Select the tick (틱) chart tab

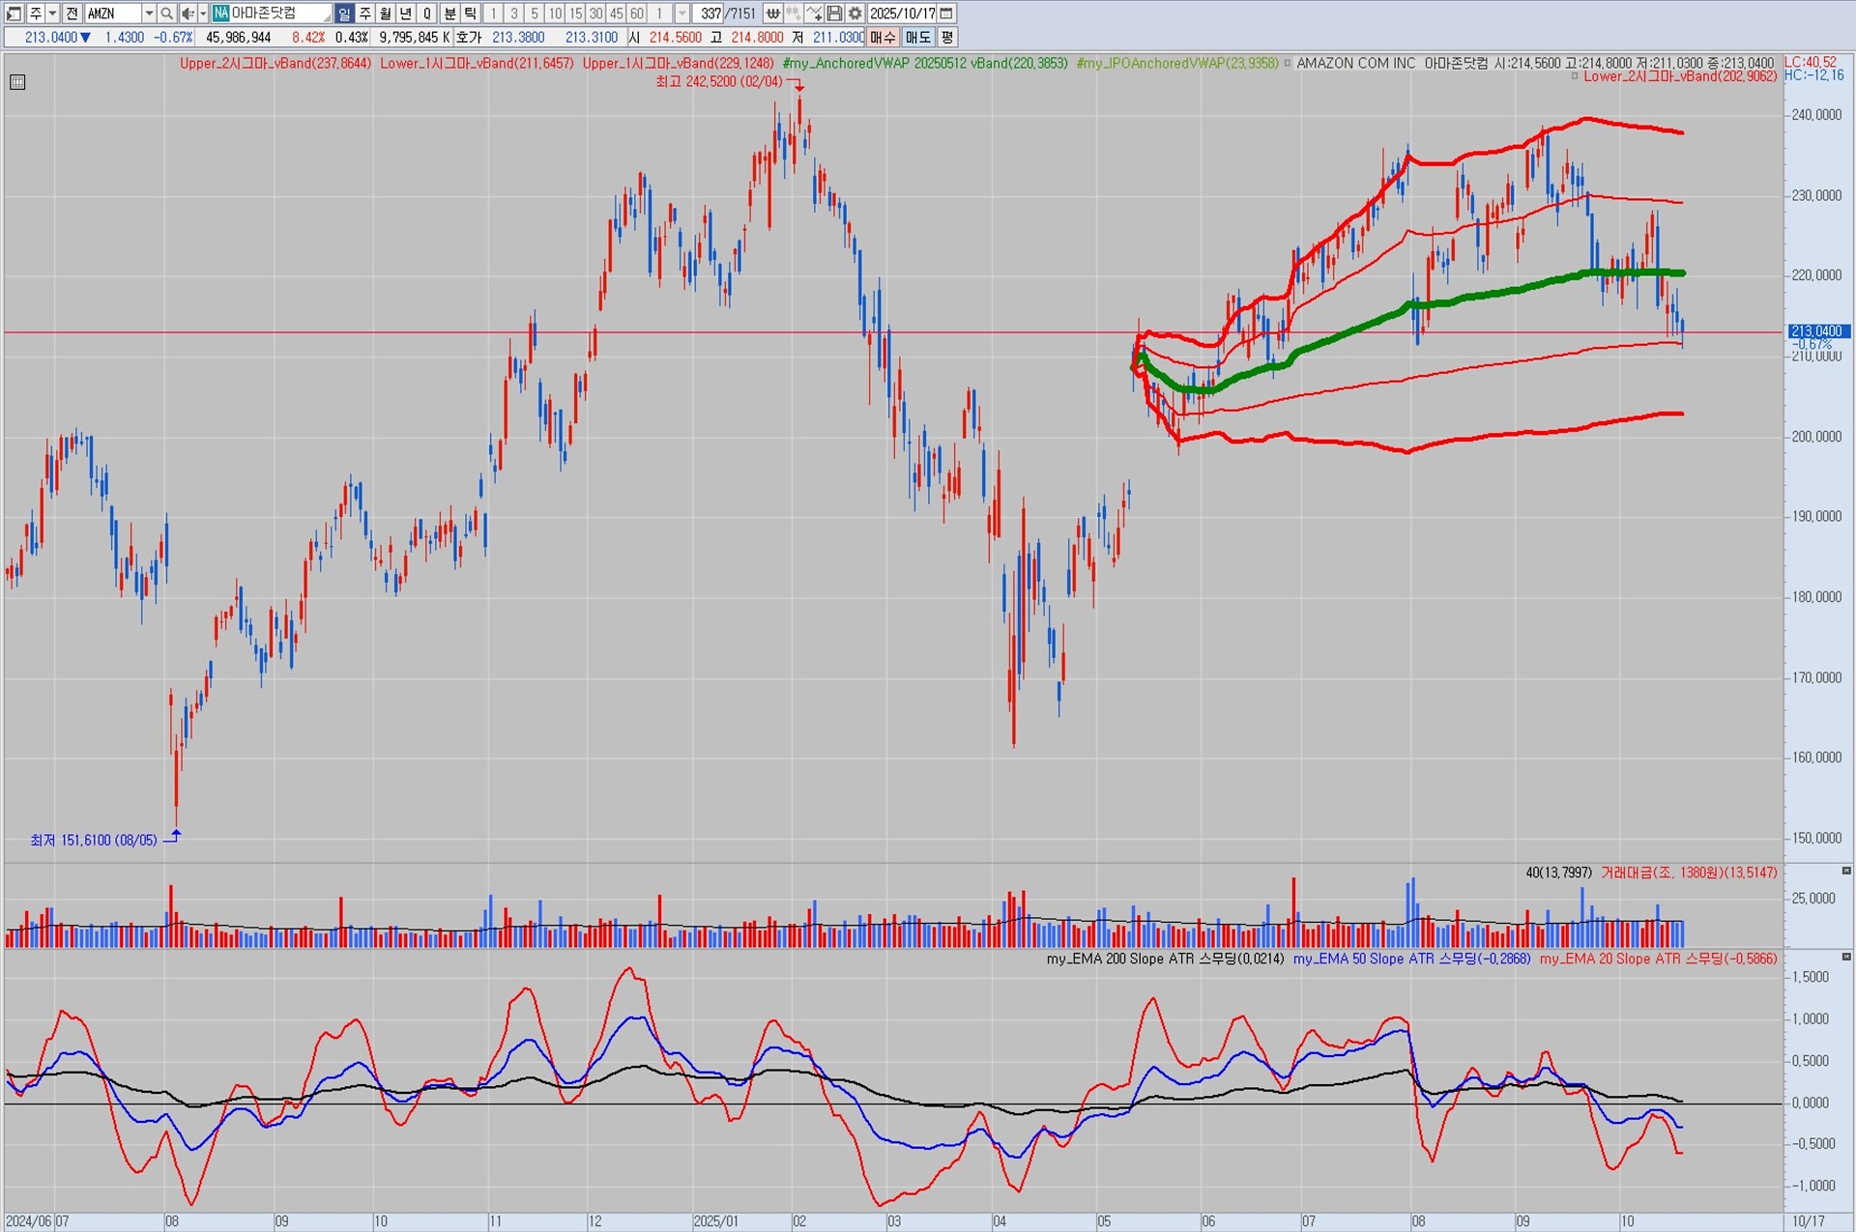471,14
